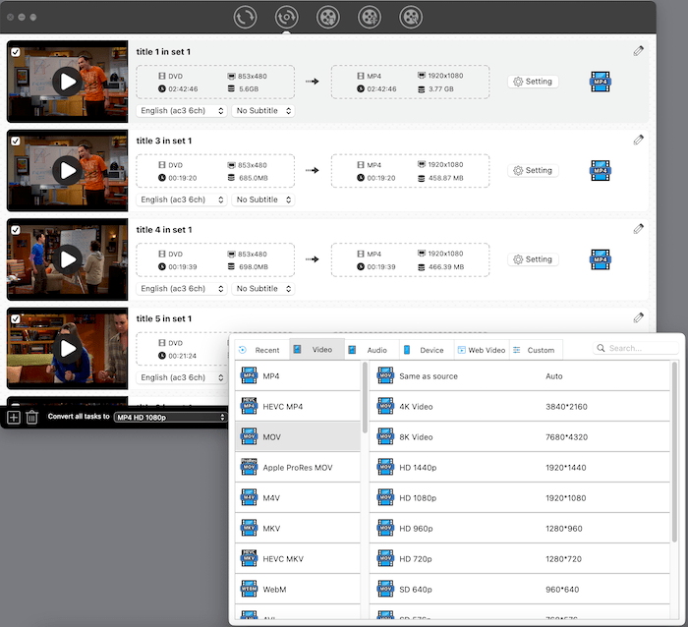Click the add task plus icon
Image resolution: width=688 pixels, height=627 pixels.
(14, 418)
